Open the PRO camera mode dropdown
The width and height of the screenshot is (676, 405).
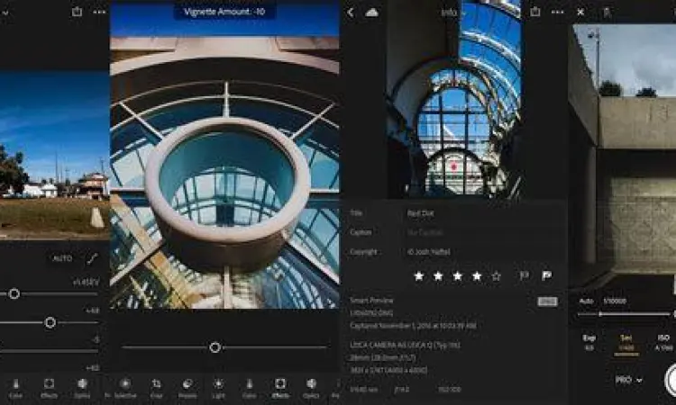pyautogui.click(x=628, y=380)
